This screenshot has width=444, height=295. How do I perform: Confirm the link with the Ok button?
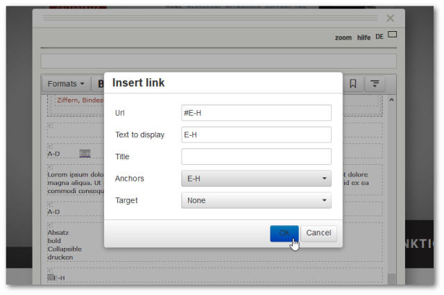tap(284, 233)
